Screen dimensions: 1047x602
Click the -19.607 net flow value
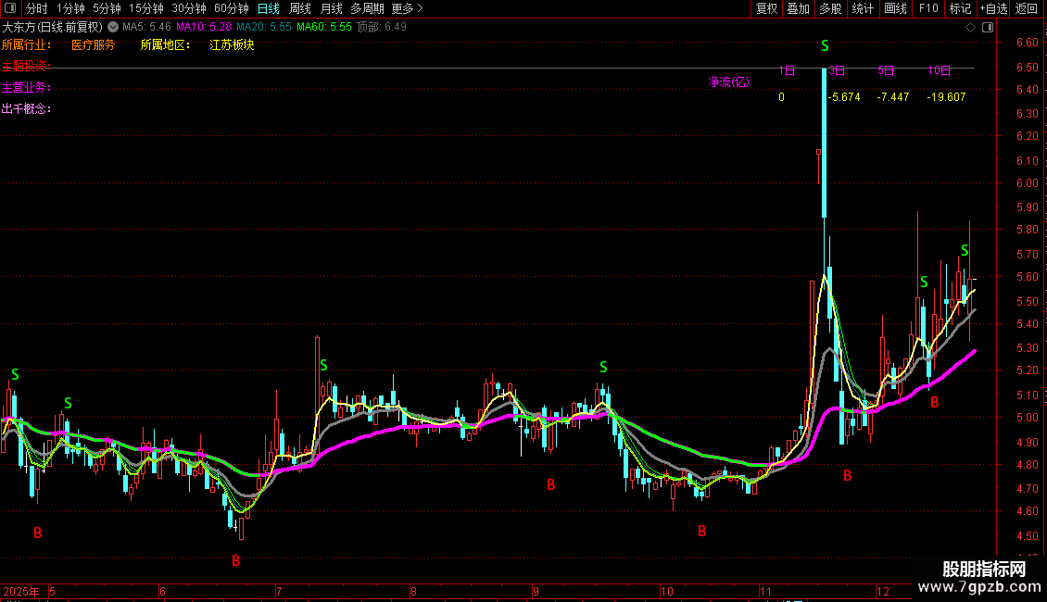pos(946,97)
